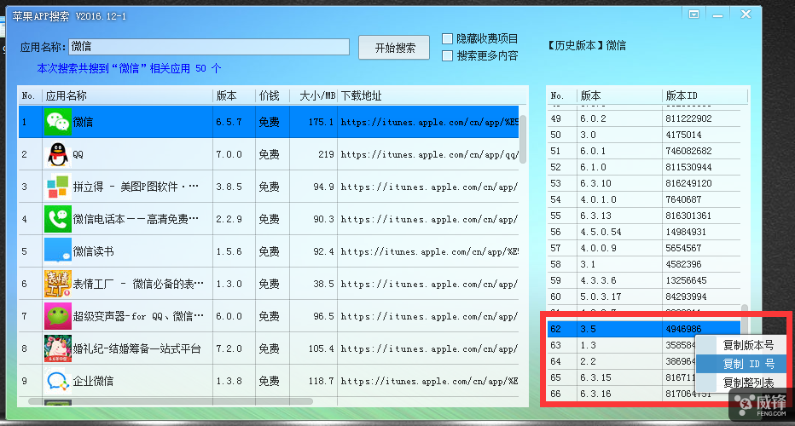Select history row version 4.0.0.9
795x426 pixels.
[644, 248]
